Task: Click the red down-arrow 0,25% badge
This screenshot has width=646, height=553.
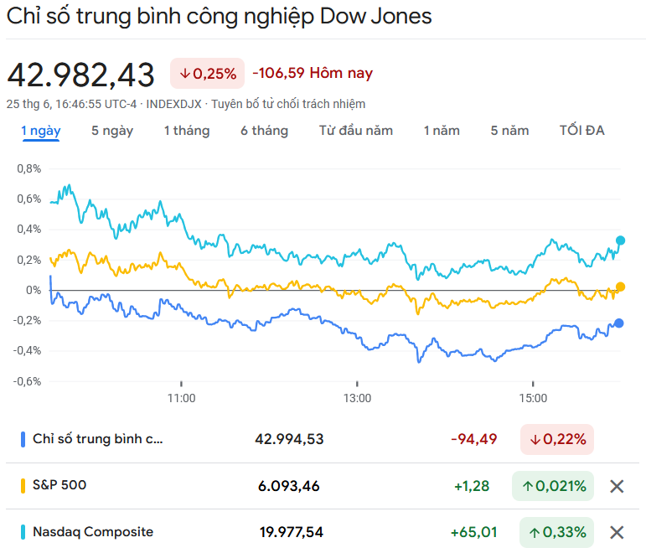Action: pos(207,74)
